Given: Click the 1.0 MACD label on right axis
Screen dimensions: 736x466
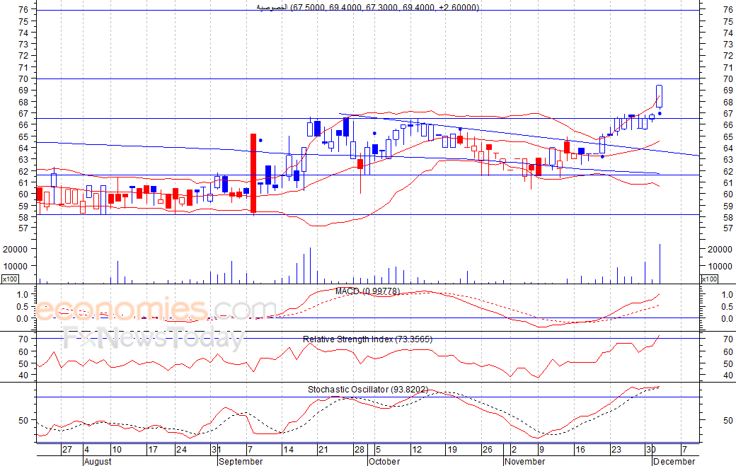Looking at the screenshot, I should [727, 294].
